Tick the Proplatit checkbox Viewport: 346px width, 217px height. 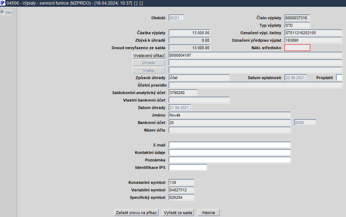(339, 78)
